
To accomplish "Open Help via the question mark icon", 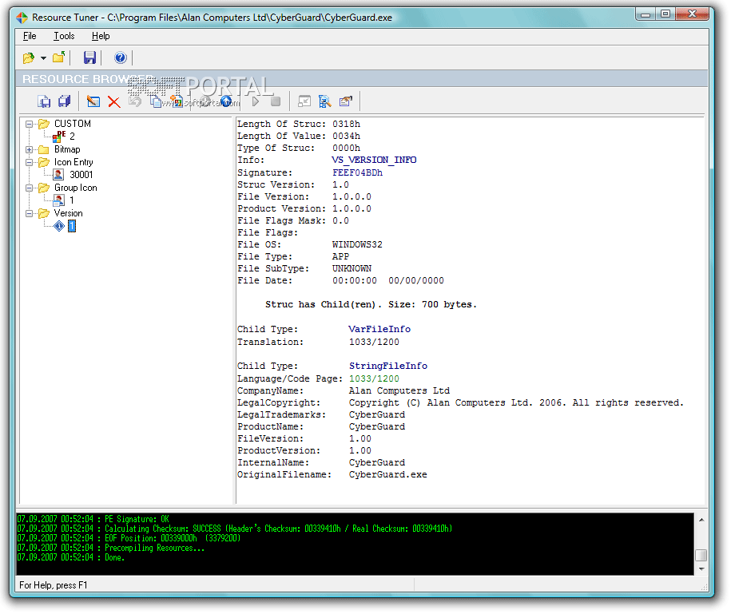I will 121,57.
